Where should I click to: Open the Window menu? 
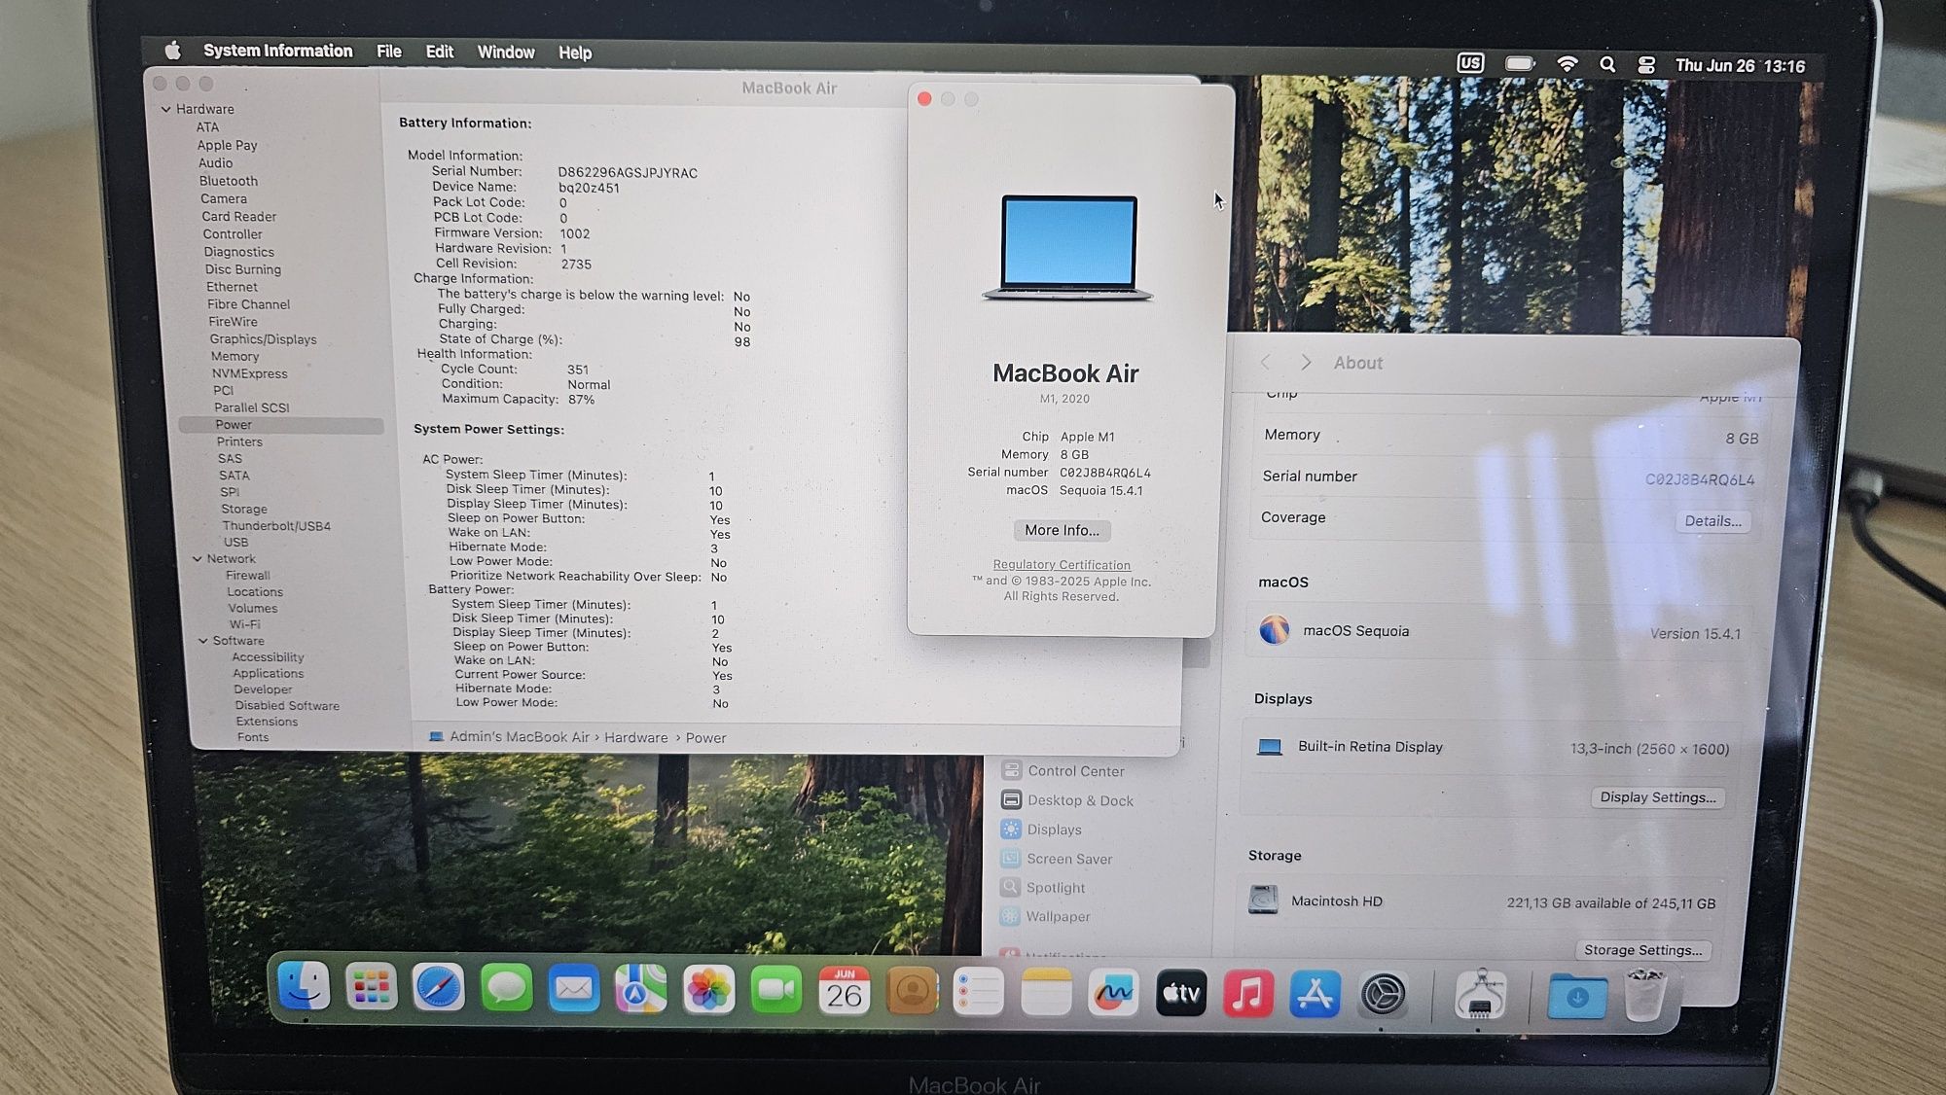506,53
